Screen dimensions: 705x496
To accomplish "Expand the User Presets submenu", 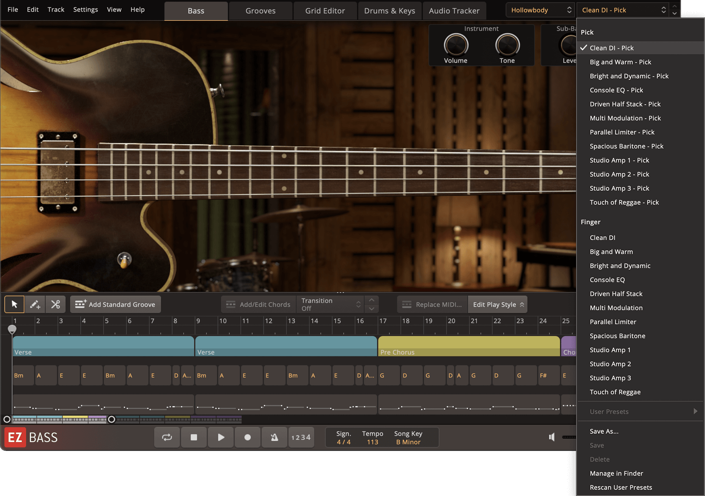I will click(x=640, y=412).
